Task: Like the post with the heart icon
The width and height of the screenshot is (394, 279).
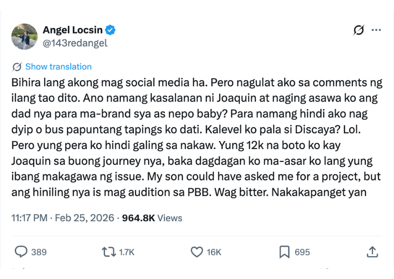Action: 197,252
